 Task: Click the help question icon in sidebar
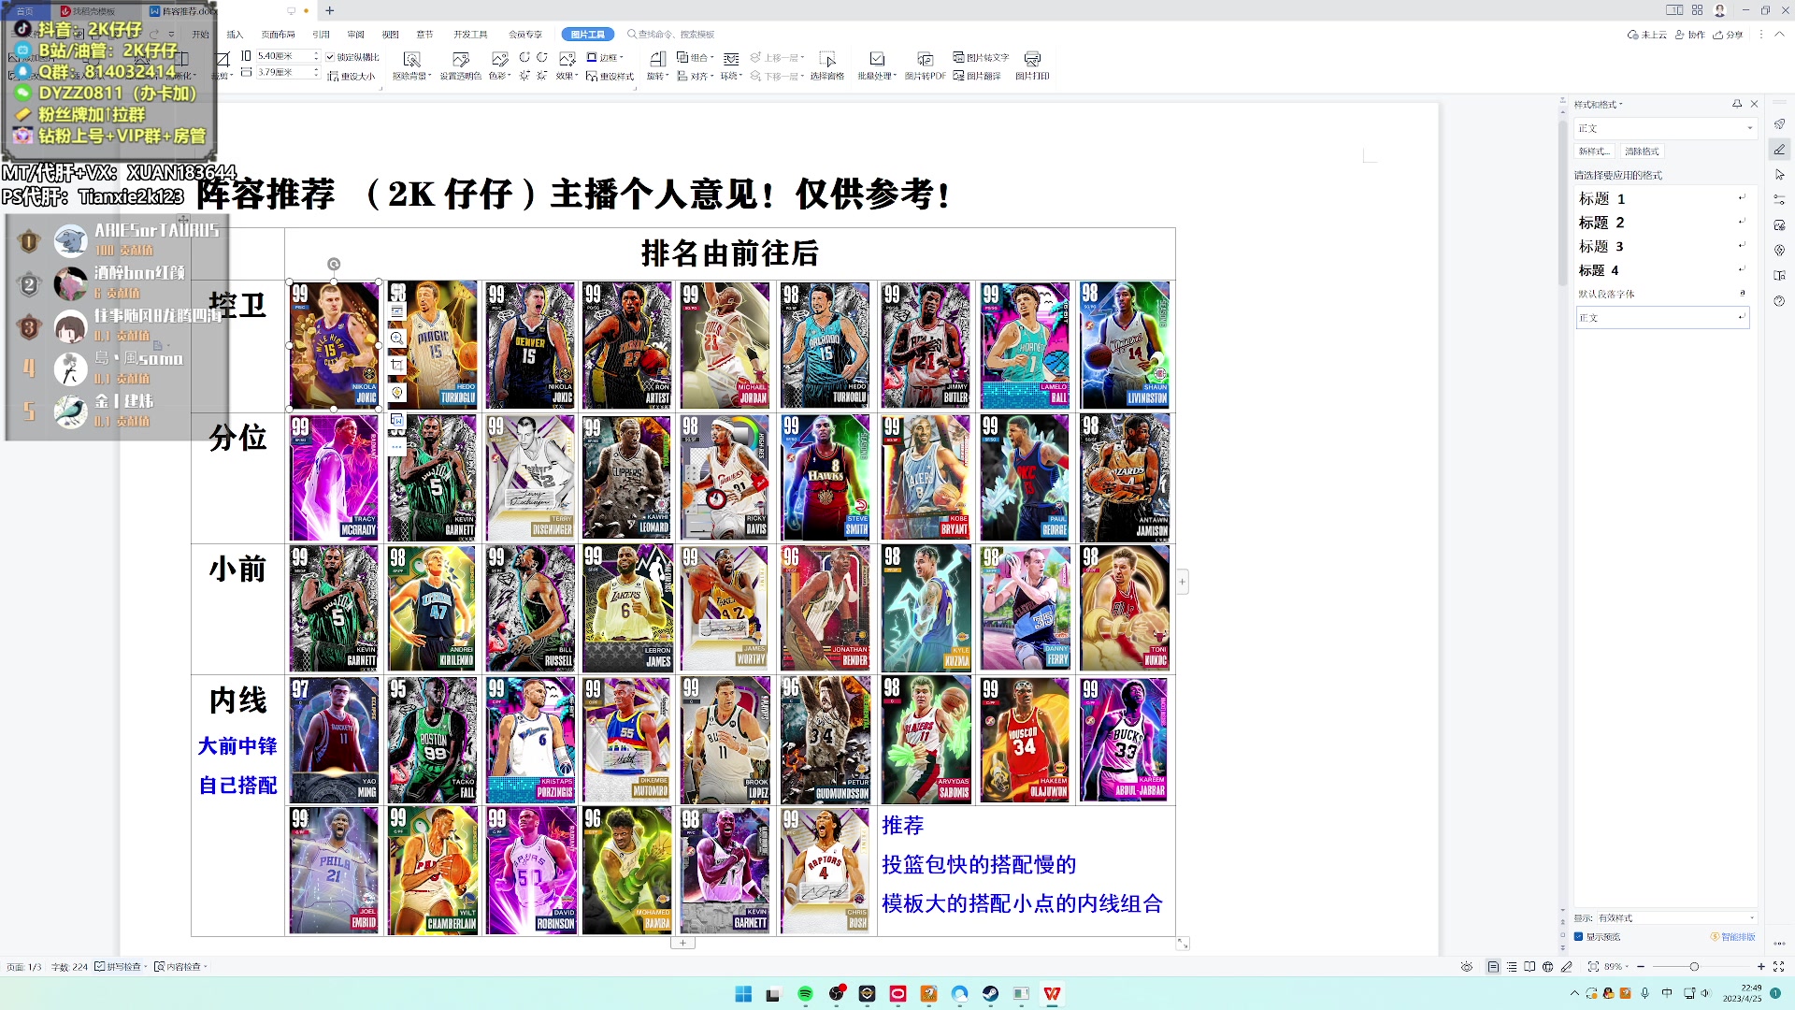pyautogui.click(x=1779, y=301)
